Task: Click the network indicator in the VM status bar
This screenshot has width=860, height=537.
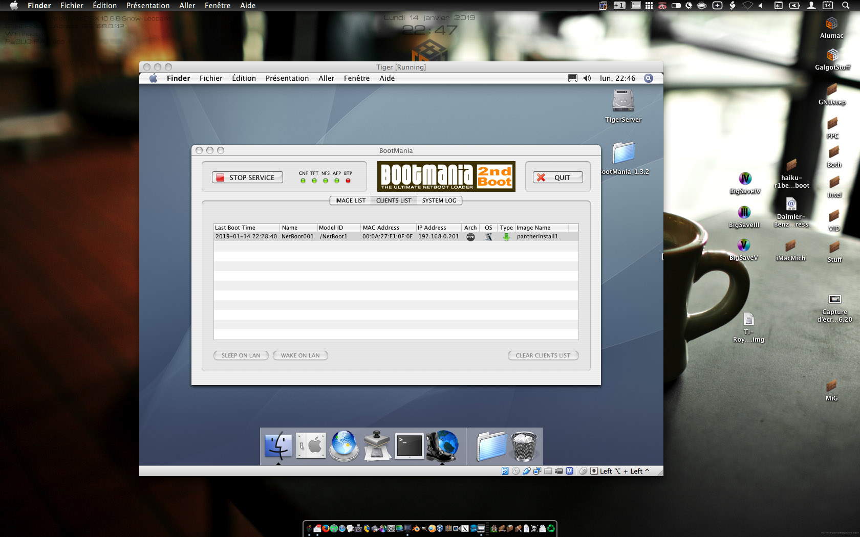Action: coord(537,471)
